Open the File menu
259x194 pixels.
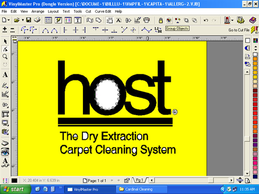pos(4,11)
